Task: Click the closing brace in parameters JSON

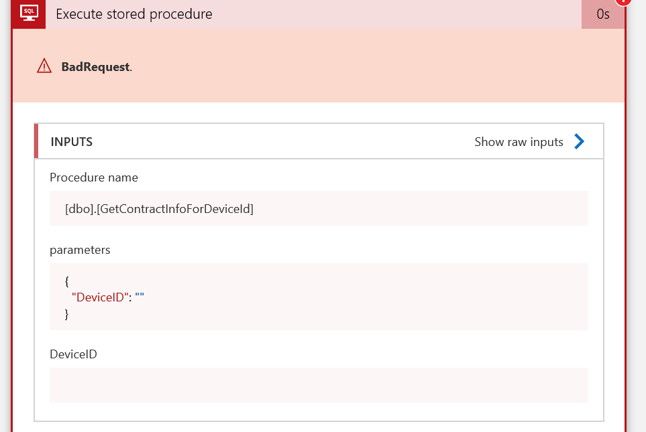Action: pyautogui.click(x=67, y=313)
